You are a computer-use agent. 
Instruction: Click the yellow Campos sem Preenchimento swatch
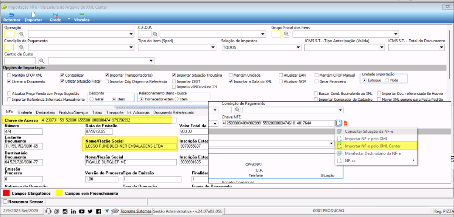point(59,193)
